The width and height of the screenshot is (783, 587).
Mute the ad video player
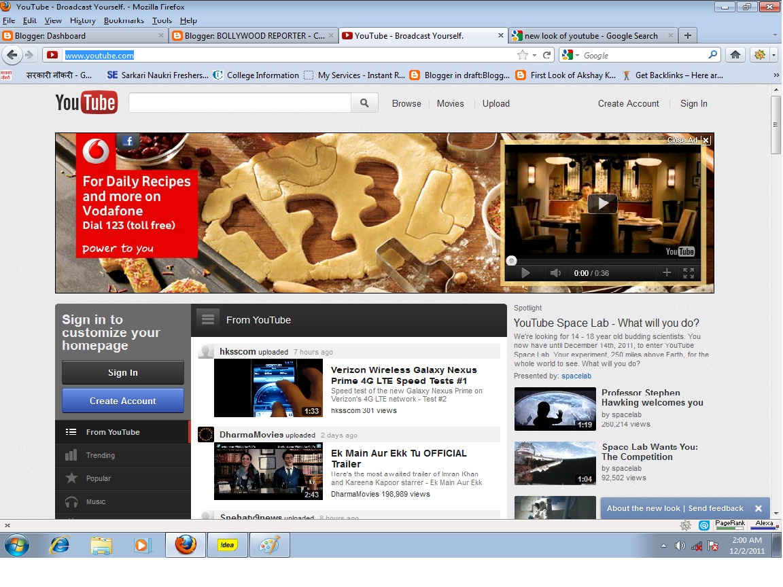coord(555,272)
